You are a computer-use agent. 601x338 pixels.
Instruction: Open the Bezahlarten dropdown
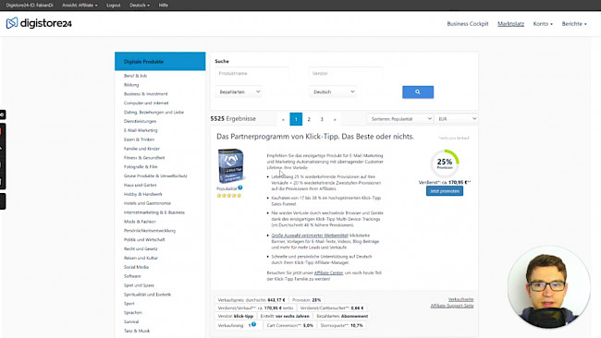click(x=239, y=91)
